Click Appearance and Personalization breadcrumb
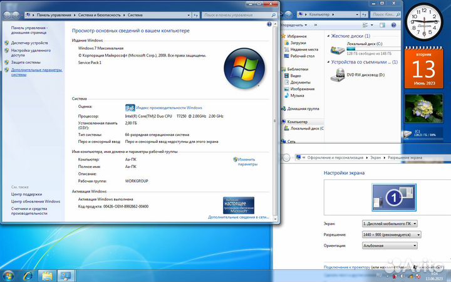Image resolution: width=451 pixels, height=282 pixels. click(x=335, y=158)
